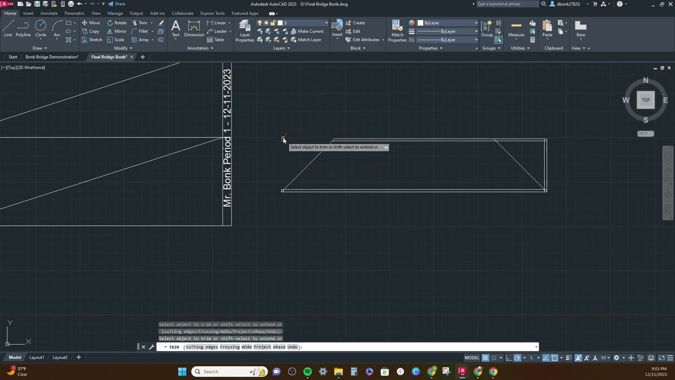Pick the Arc tool
The height and width of the screenshot is (380, 675).
56,28
